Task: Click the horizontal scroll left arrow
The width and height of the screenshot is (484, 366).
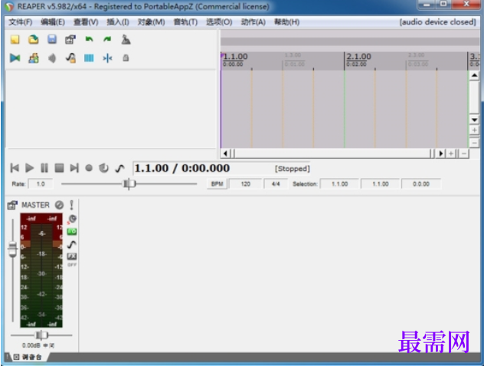Action: coord(225,153)
